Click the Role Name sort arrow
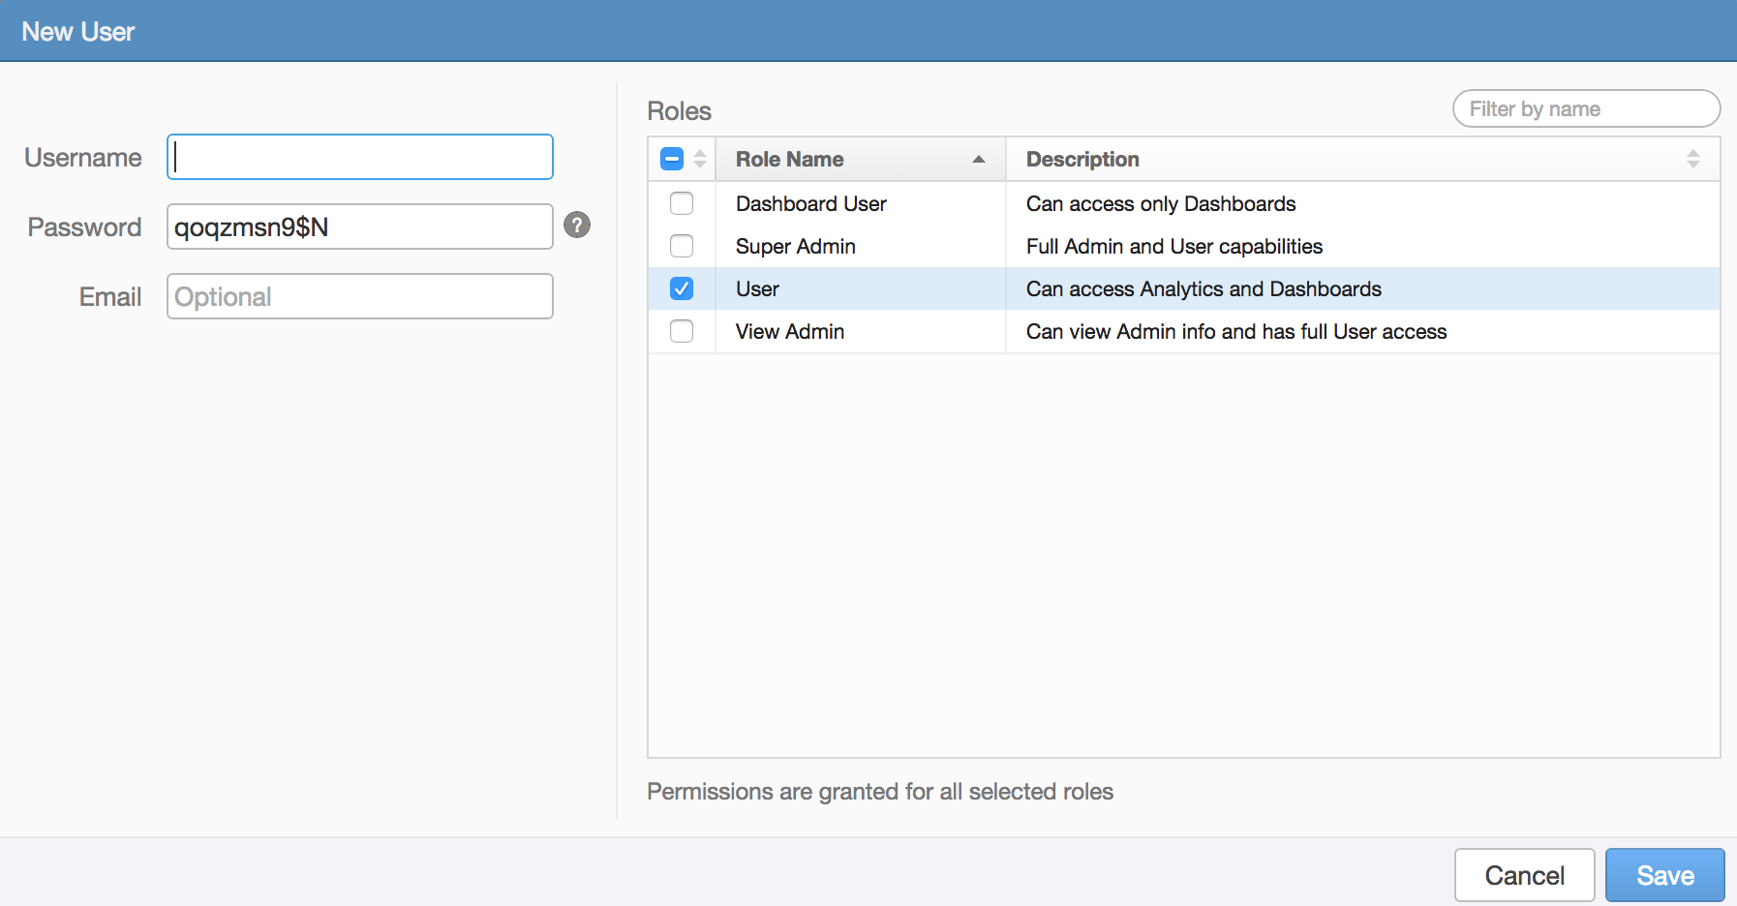The height and width of the screenshot is (906, 1737). pyautogui.click(x=978, y=160)
